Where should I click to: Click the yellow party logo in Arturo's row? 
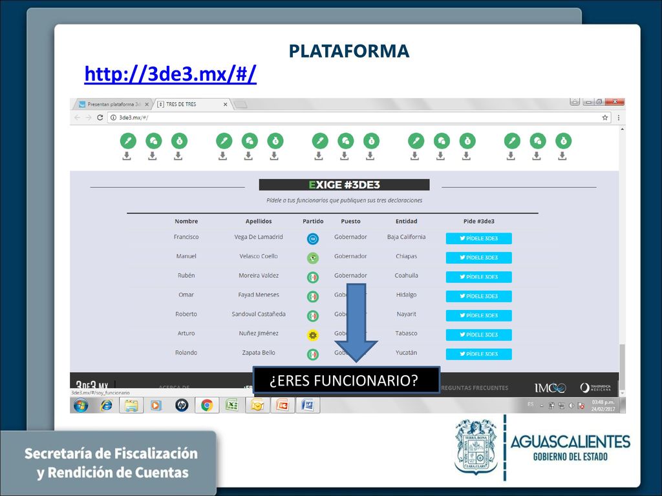coord(313,335)
